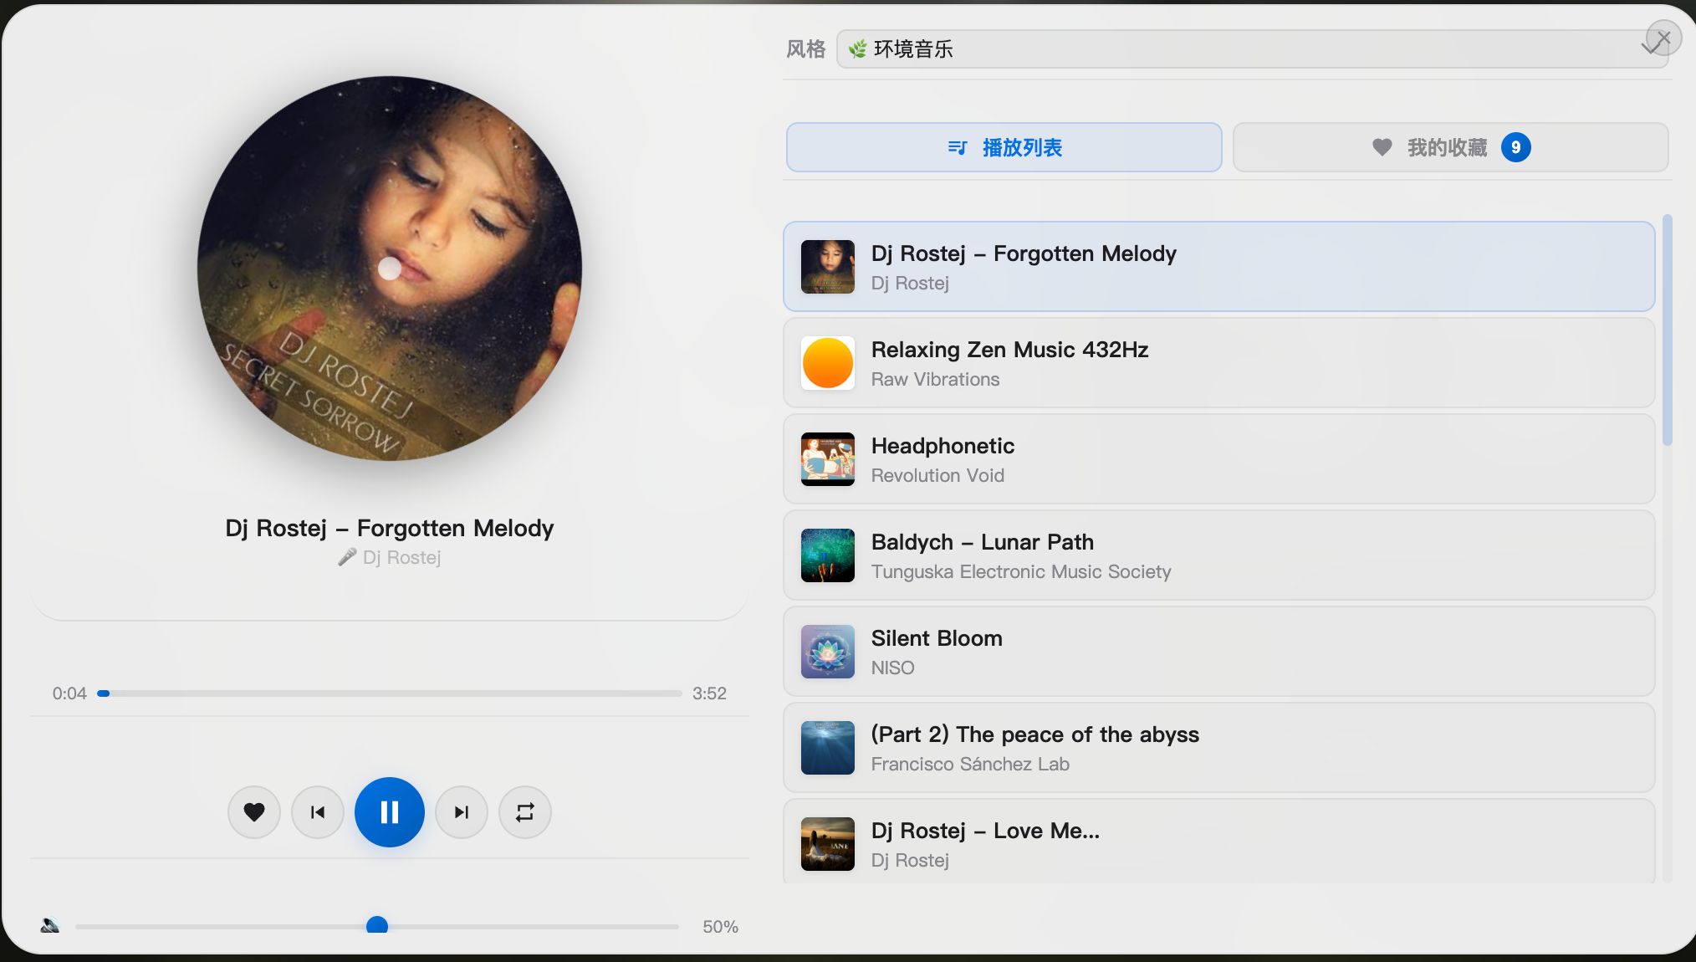Click the large rotating album cover
The width and height of the screenshot is (1696, 962).
[x=390, y=269]
